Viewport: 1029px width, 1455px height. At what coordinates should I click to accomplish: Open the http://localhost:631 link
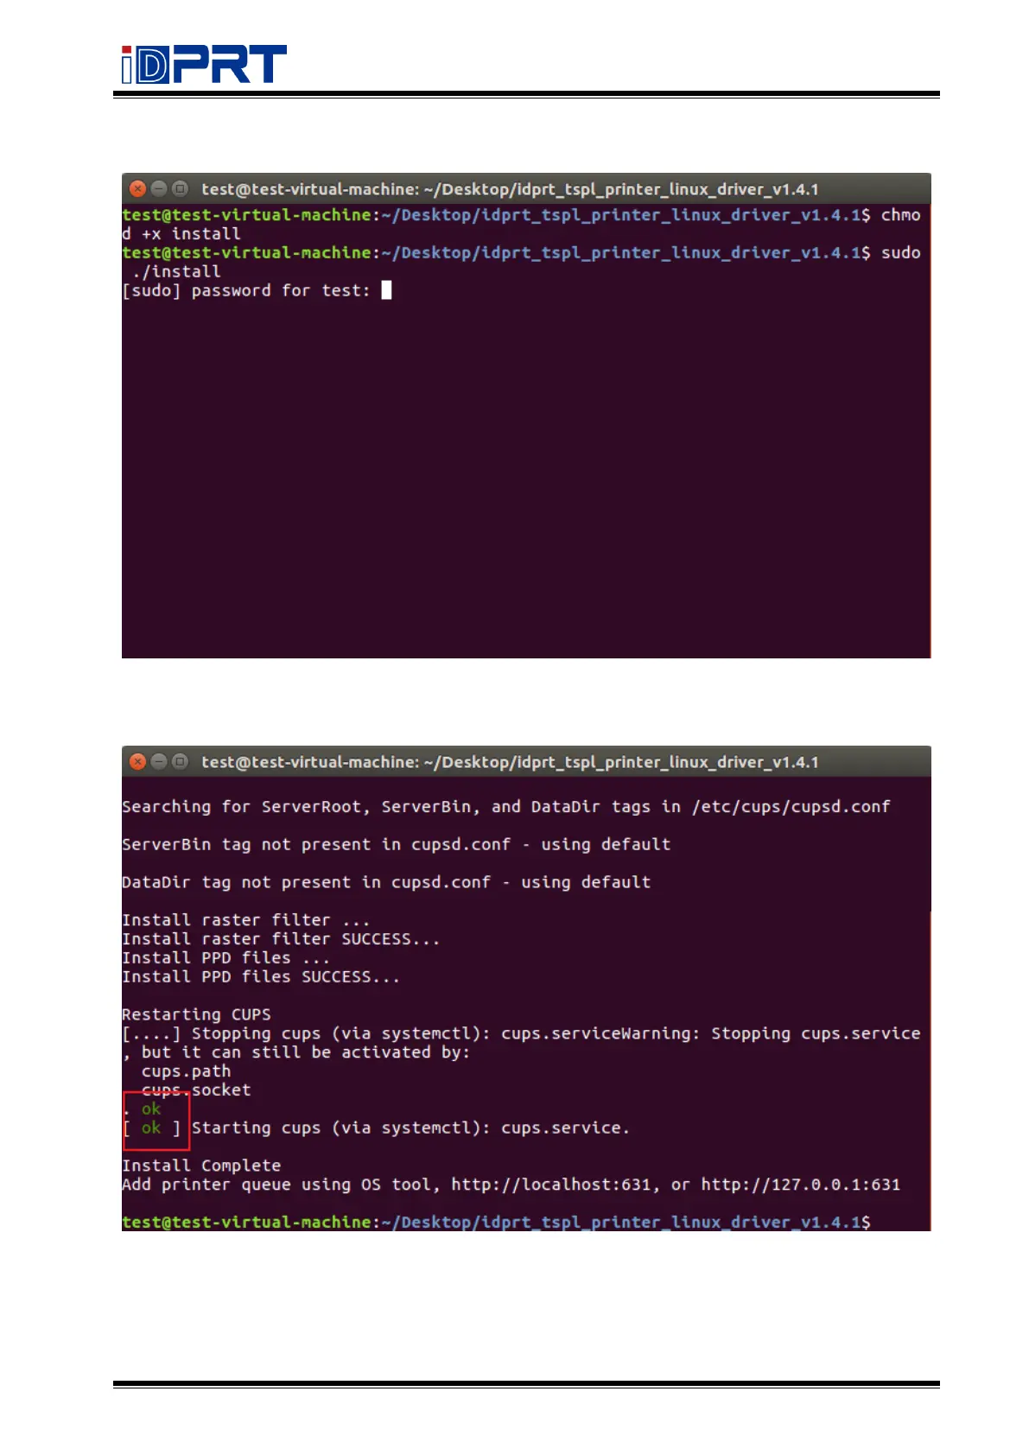coord(550,1185)
